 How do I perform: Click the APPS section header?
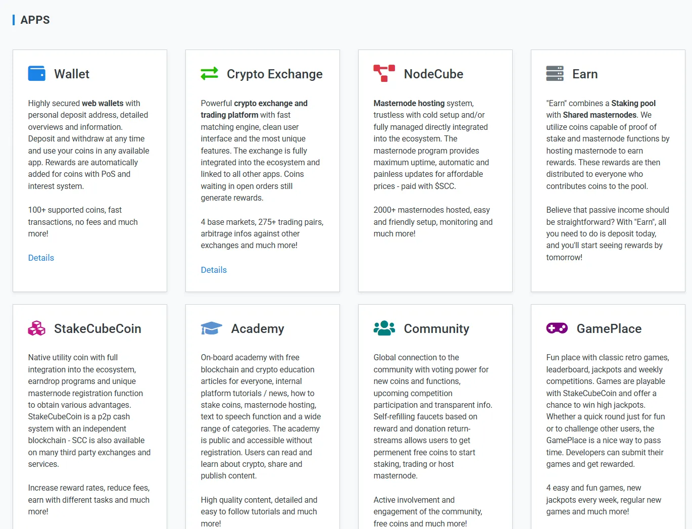pyautogui.click(x=35, y=20)
